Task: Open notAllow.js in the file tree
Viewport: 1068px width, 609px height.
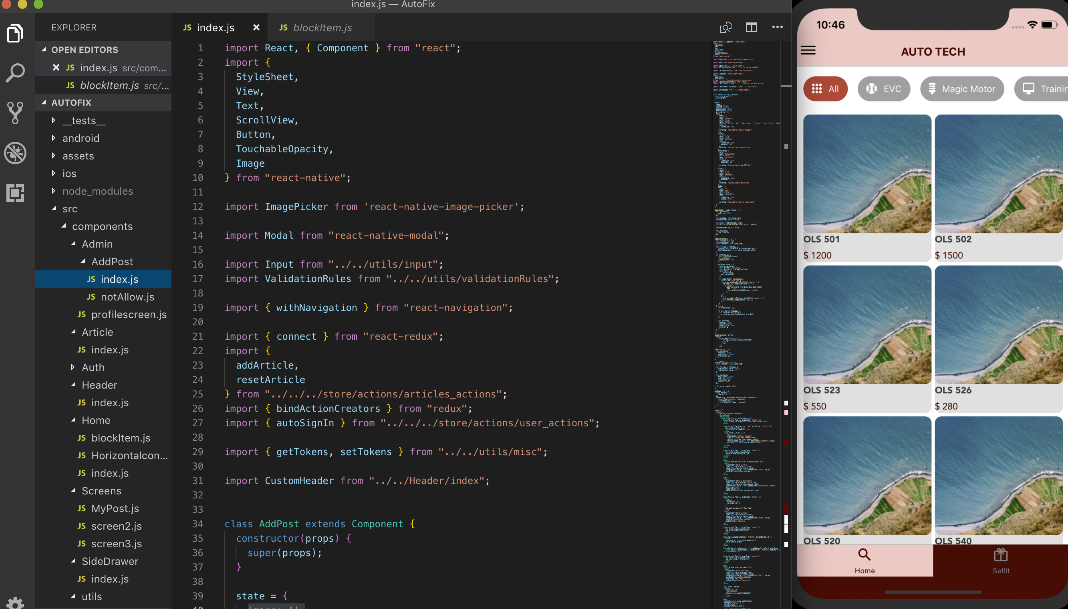Action: (127, 297)
